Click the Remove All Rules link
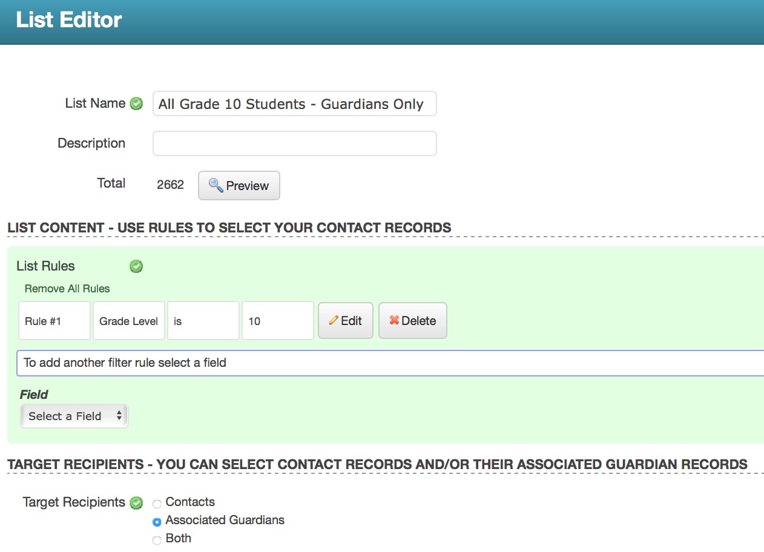 point(67,289)
